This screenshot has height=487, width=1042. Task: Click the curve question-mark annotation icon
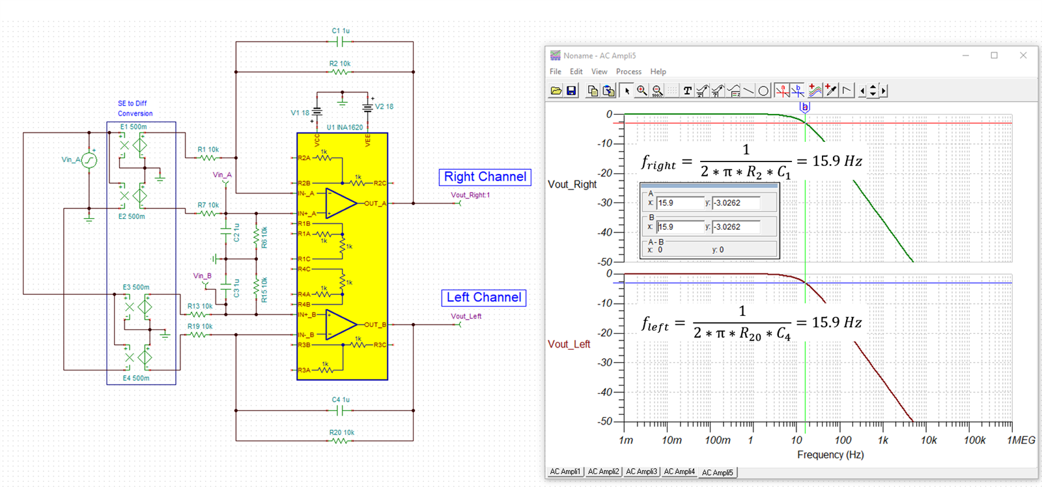[x=718, y=90]
